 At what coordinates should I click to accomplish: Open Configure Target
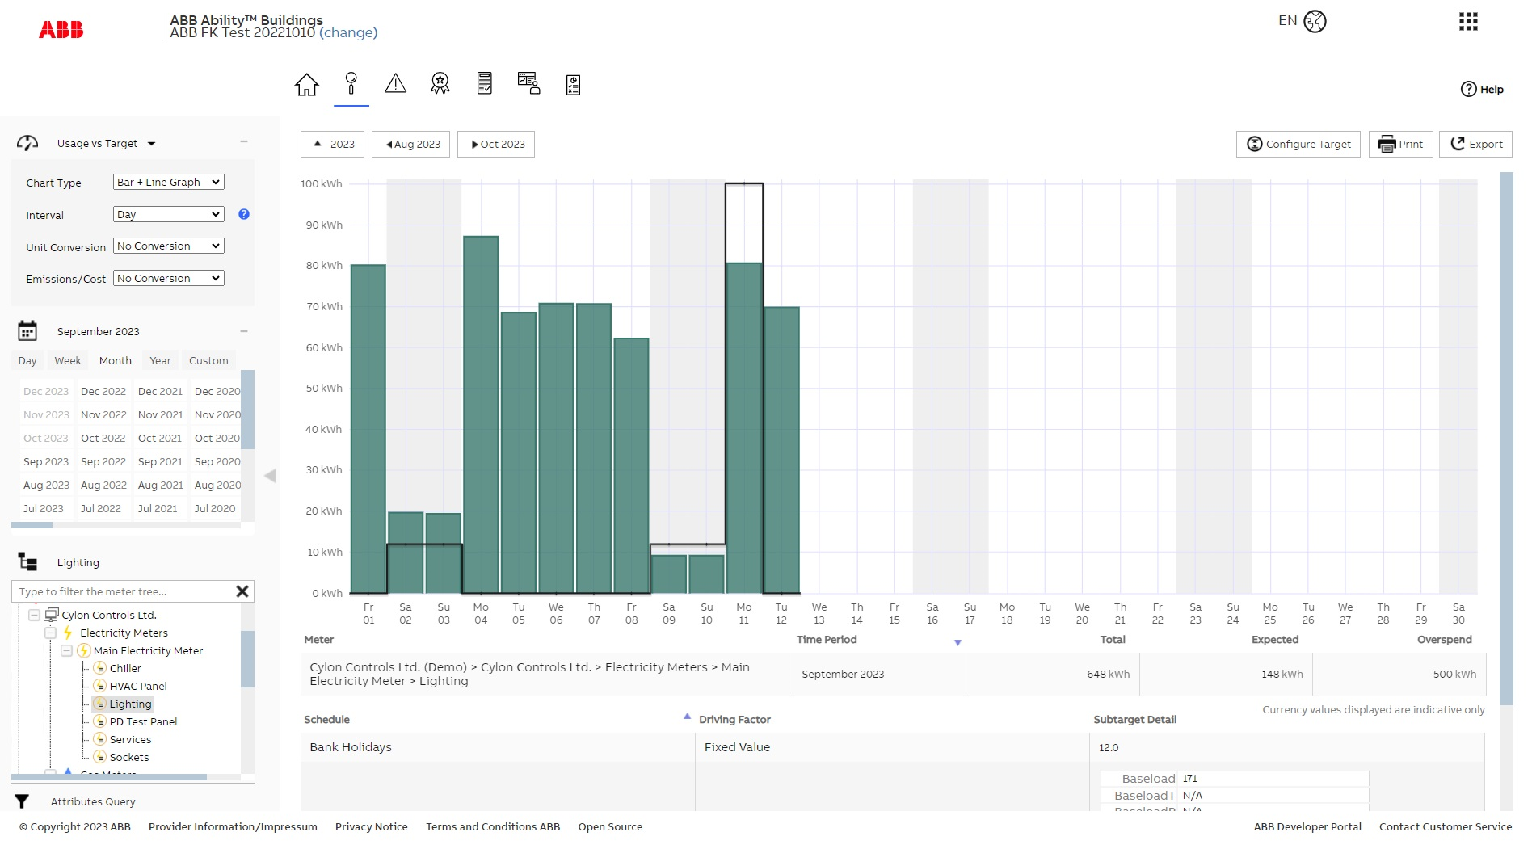pyautogui.click(x=1297, y=144)
